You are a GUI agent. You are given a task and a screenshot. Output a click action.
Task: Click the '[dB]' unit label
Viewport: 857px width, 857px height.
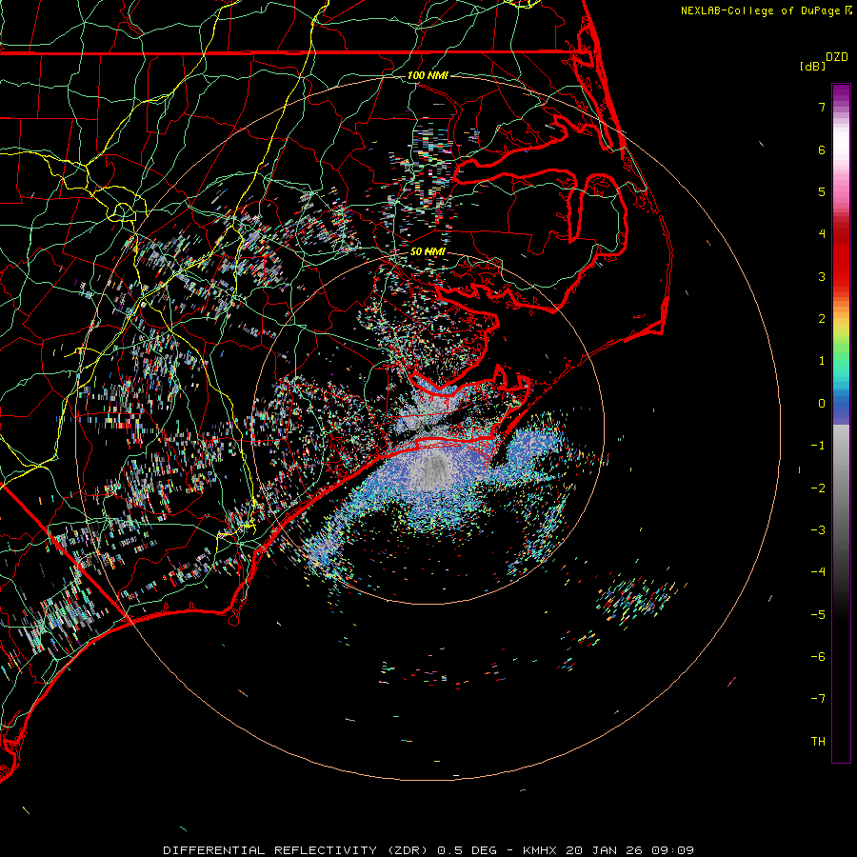tap(812, 66)
